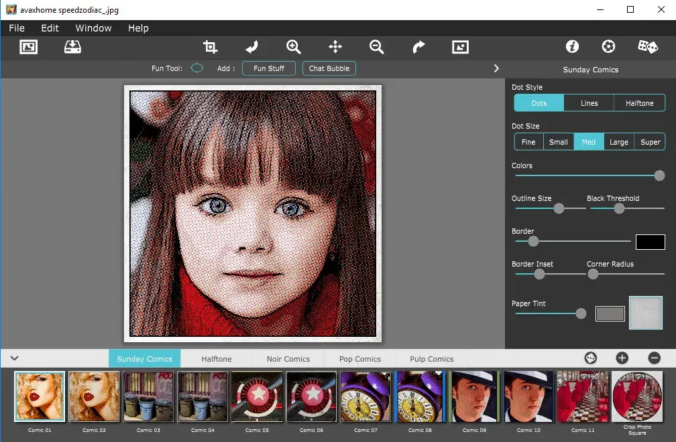Click the Undo curved arrow icon
Screen dimensions: 676x442
[251, 46]
